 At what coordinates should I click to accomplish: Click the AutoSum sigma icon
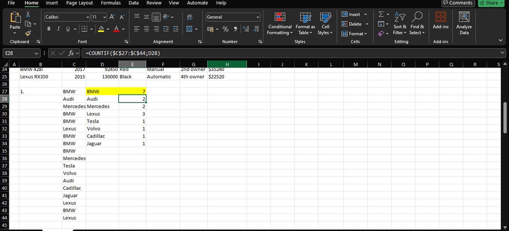[x=381, y=14]
